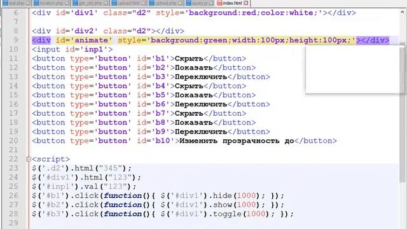Click the '#b2' selector on line 27

(x=53, y=205)
